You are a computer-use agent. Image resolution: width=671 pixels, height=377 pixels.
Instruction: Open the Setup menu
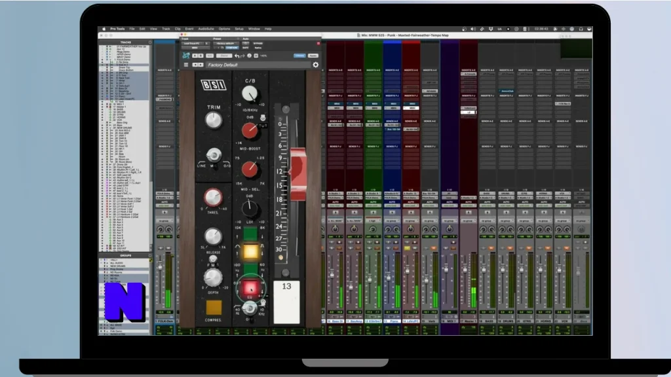[x=239, y=29]
